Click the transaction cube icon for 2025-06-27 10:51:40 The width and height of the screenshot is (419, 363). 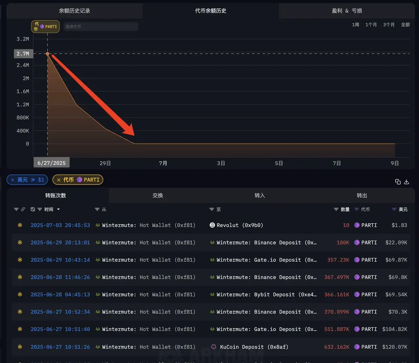pos(20,329)
